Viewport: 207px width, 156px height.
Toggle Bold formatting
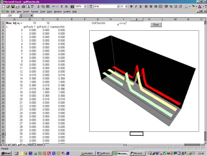coord(131,6)
